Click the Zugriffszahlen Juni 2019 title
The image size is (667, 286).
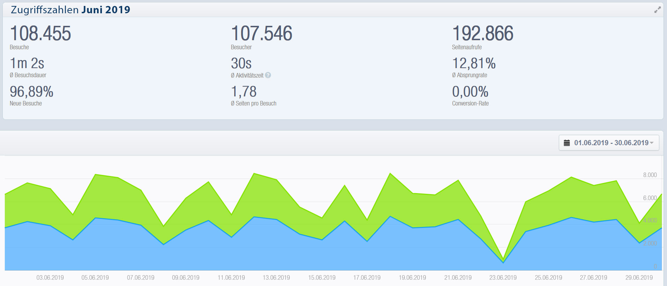(71, 10)
